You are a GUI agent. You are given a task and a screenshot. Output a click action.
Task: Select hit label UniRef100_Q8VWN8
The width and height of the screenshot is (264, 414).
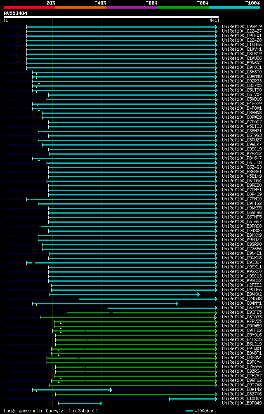pyautogui.click(x=242, y=113)
